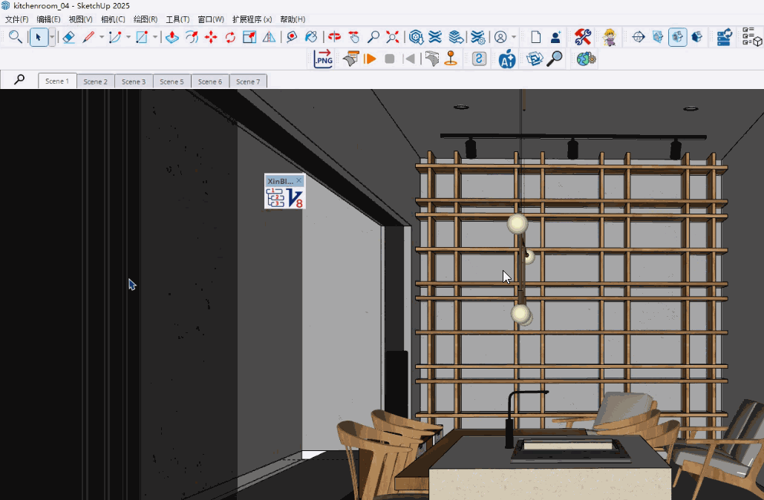This screenshot has height=500, width=764.
Task: Expand the user account dropdown arrow
Action: point(514,37)
